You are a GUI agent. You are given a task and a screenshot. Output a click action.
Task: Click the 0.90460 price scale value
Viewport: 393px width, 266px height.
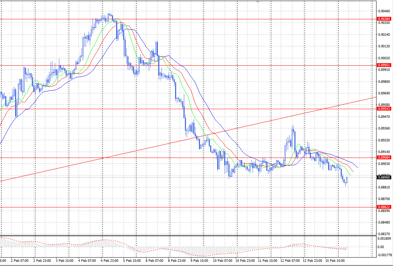tap(384, 11)
